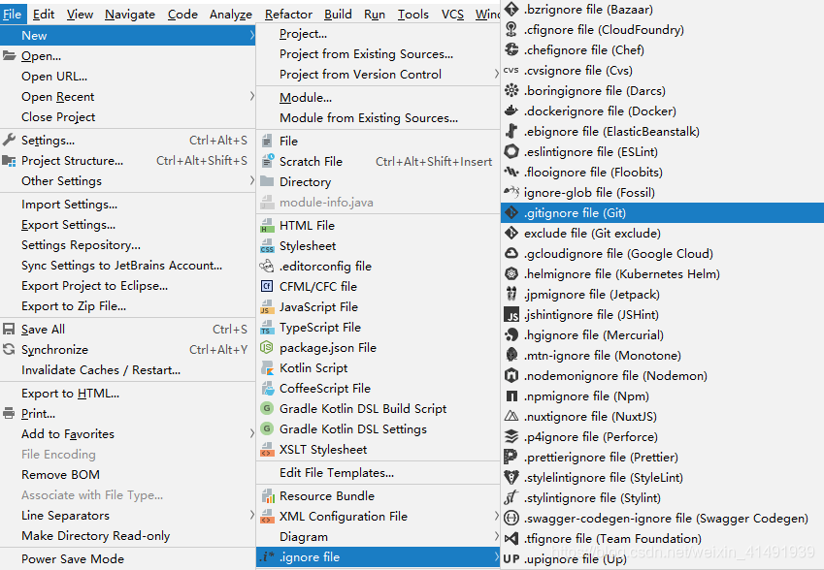The image size is (824, 570).
Task: Click the Save All disk icon
Action: point(9,329)
